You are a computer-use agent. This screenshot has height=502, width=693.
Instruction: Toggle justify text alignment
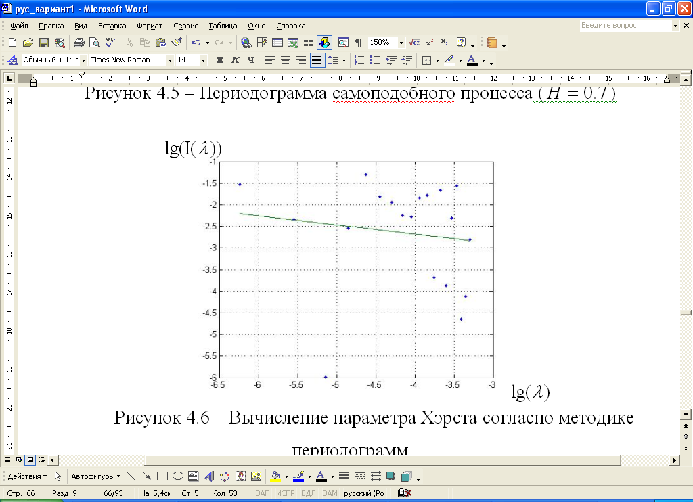(316, 60)
